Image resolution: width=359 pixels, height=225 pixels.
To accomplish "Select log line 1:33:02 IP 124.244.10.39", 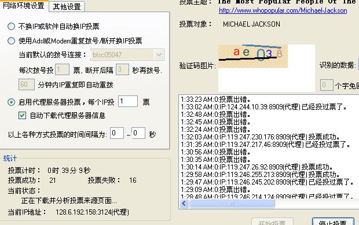I will tap(264, 107).
